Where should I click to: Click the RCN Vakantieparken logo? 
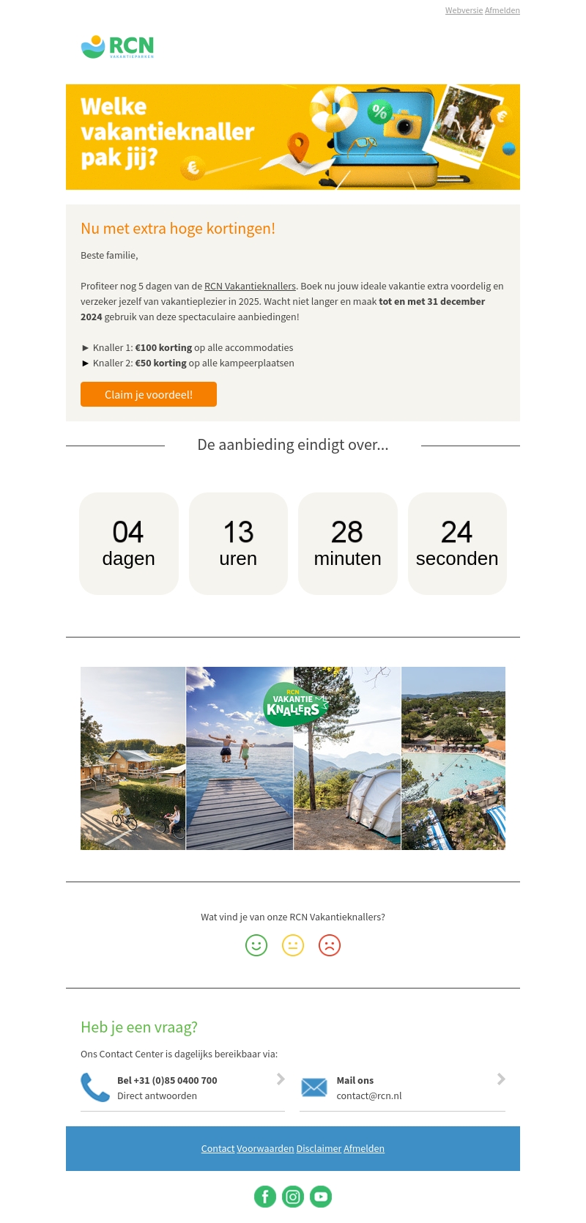pyautogui.click(x=117, y=47)
